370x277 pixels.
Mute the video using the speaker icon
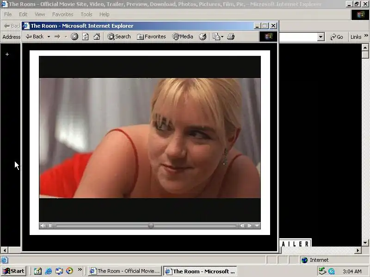click(x=43, y=226)
